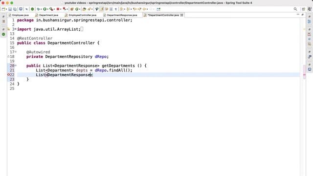Click the warning marker on line 18
Viewport: 313px width, 176px height.
point(8,57)
